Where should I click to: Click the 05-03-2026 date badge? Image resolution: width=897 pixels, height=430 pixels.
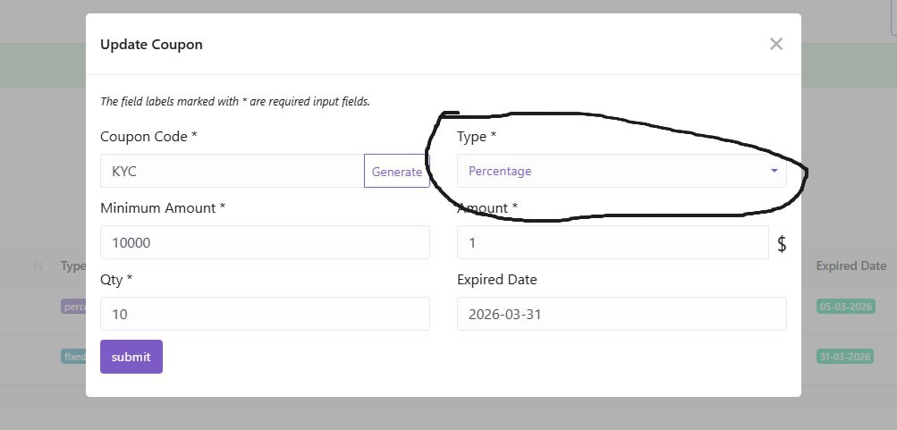(845, 307)
